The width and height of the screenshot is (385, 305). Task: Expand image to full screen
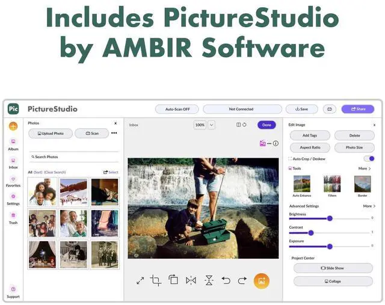140,280
